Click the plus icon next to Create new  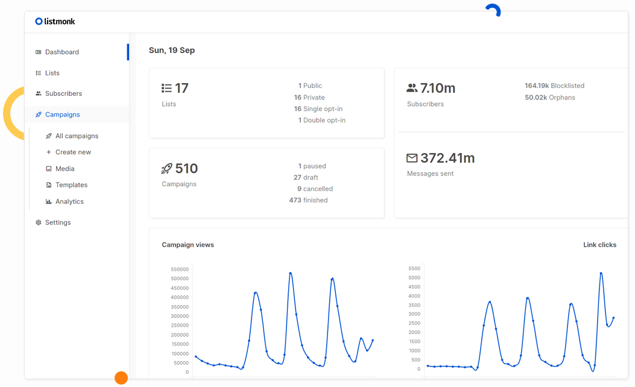(48, 152)
